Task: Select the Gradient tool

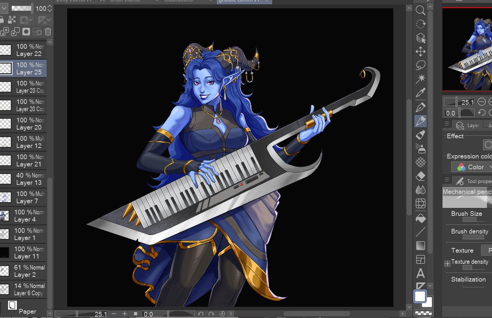Action: coord(420,246)
